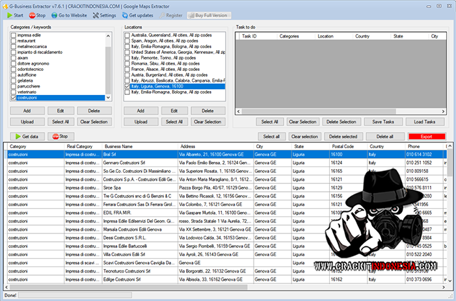Click the Save Tasks button

(x=382, y=122)
